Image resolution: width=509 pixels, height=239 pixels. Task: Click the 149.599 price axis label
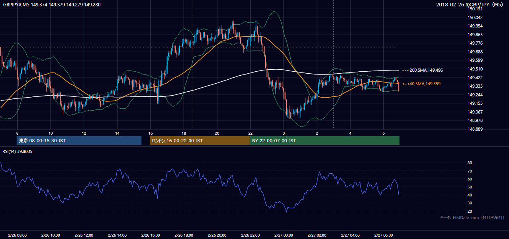tap(476, 60)
